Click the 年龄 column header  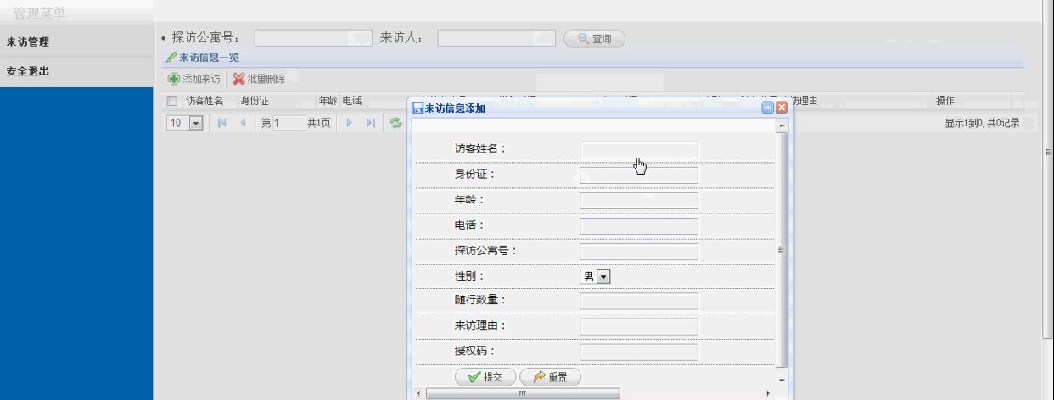tap(328, 102)
